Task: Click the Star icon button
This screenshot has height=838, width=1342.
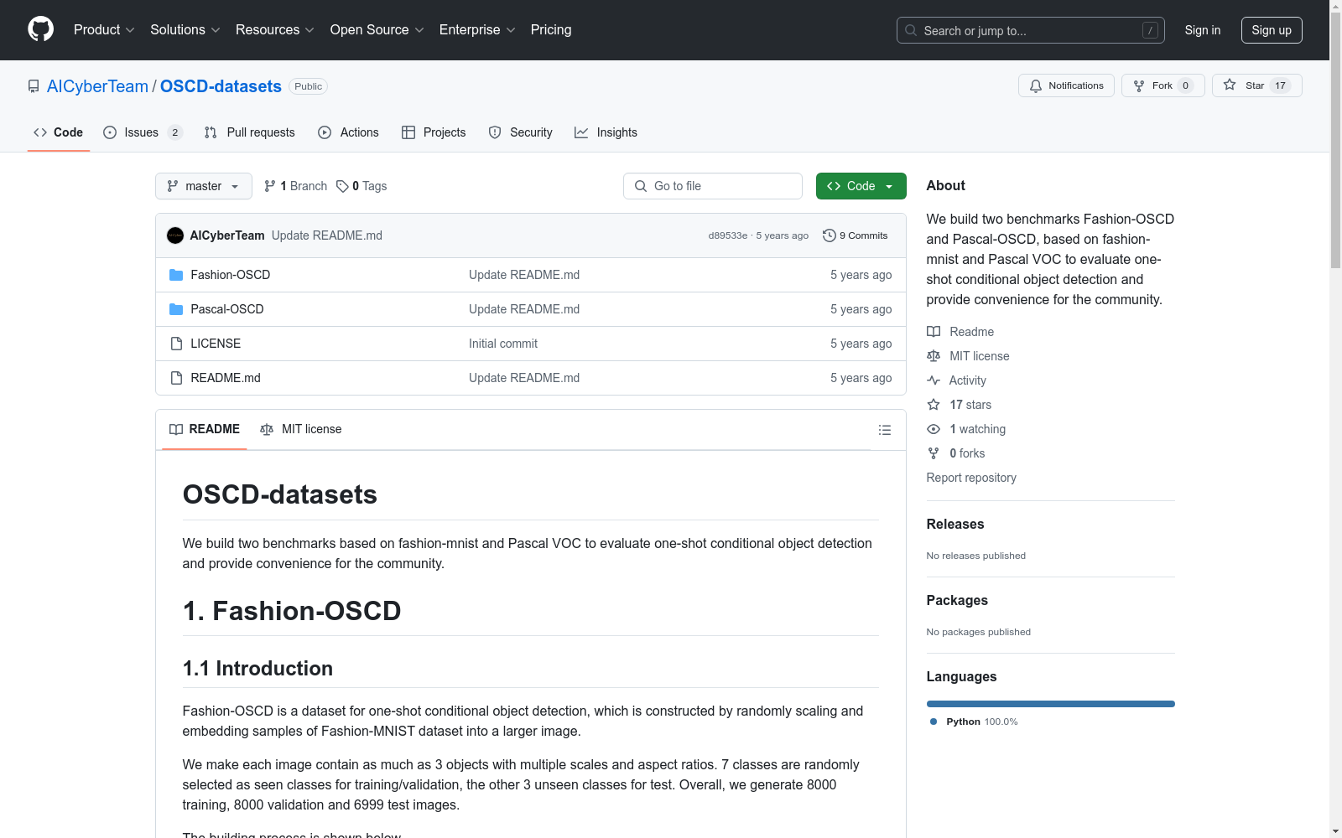Action: 1230,85
